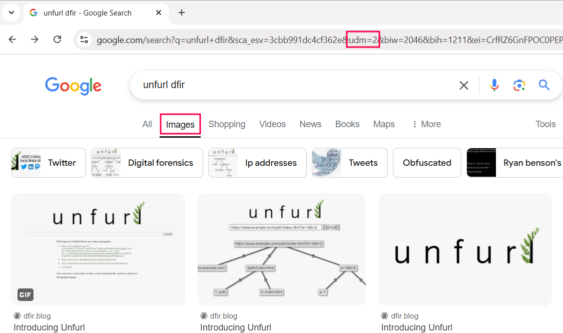Viewport: 563px width, 333px height.
Task: Open the browser tab search chevron
Action: 11,12
